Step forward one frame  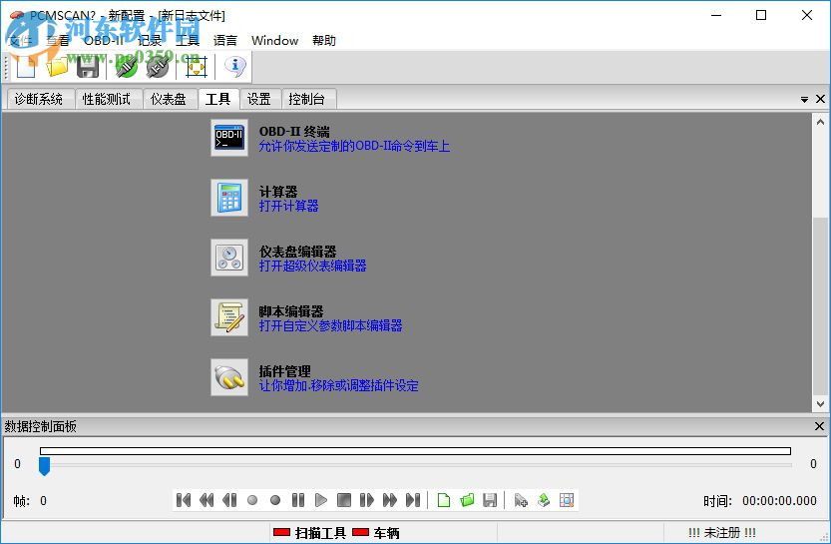click(367, 500)
